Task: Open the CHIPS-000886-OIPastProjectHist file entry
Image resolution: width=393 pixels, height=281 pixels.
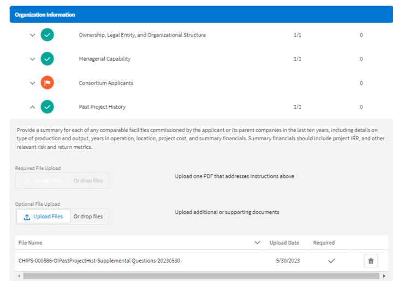Action: [x=99, y=261]
